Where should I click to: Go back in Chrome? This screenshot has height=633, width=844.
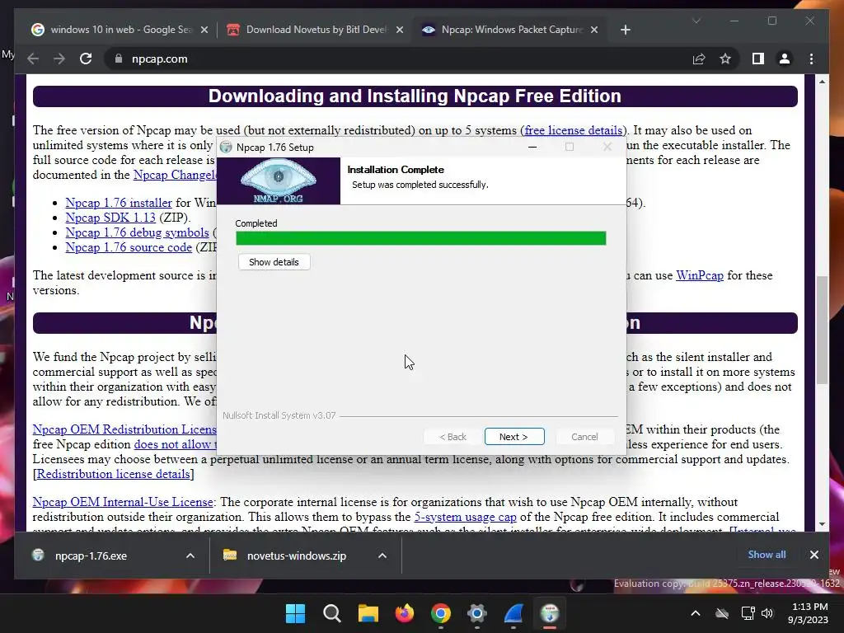coord(33,59)
